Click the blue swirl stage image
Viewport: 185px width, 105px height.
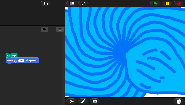pyautogui.click(x=125, y=52)
